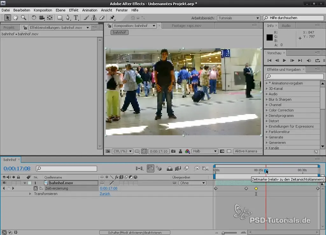Open the Übergeordnet Ohne parent dropdown
The image size is (326, 235).
192,183
